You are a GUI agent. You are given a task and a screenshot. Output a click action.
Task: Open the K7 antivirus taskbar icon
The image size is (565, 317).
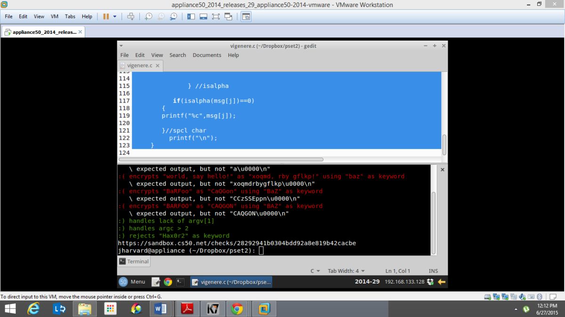tap(212, 309)
